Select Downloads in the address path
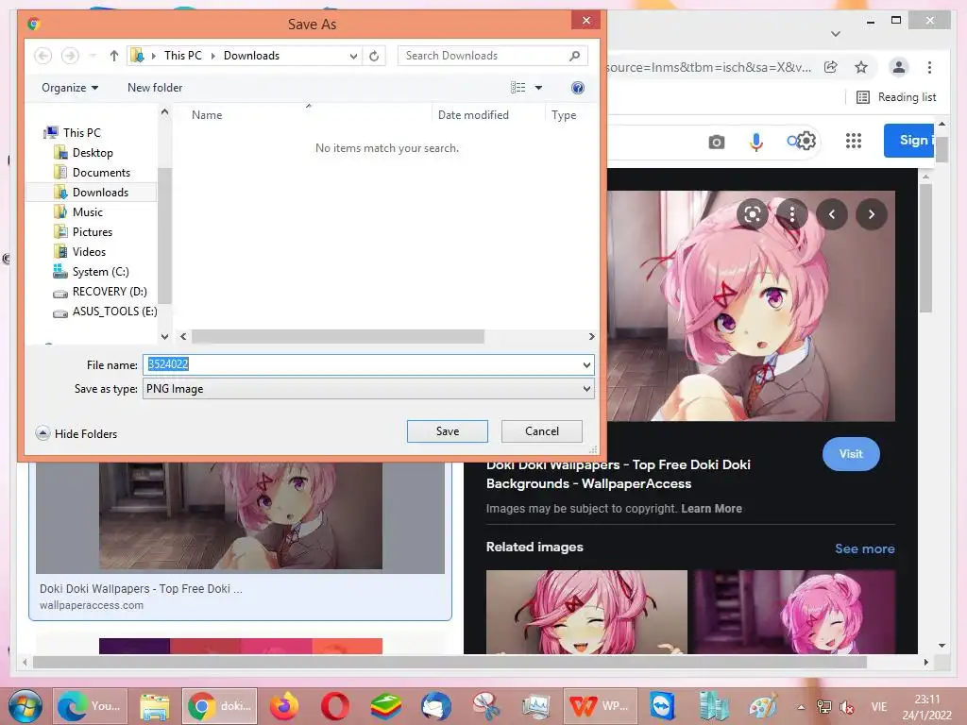This screenshot has height=725, width=967. 251,56
